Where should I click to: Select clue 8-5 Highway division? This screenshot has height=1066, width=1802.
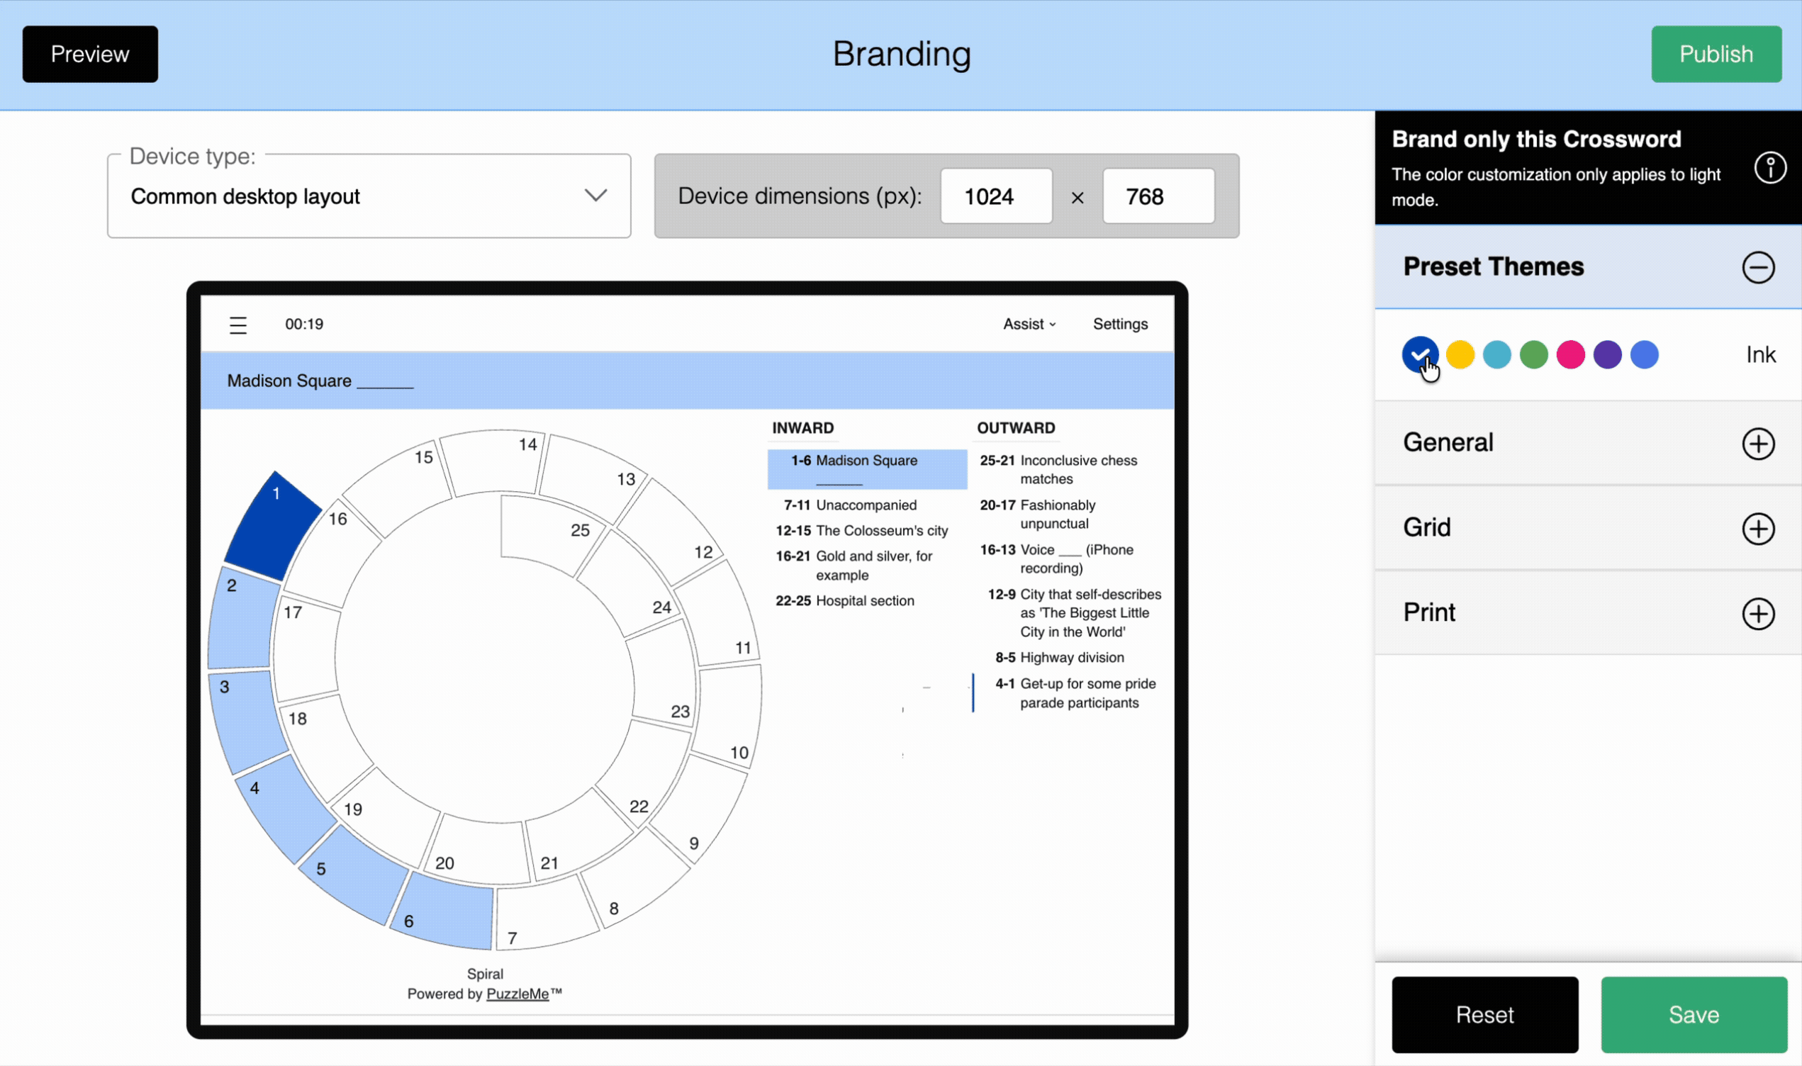[x=1072, y=657]
